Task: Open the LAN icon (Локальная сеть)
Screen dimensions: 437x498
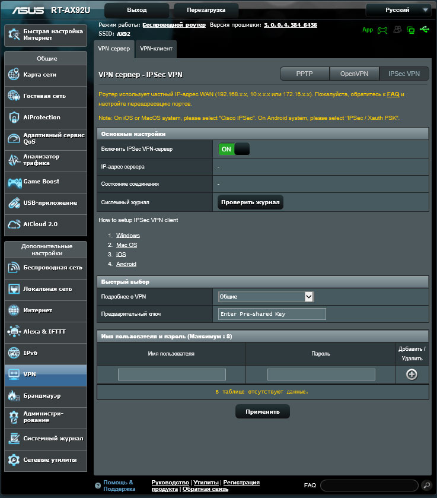Action: click(14, 288)
